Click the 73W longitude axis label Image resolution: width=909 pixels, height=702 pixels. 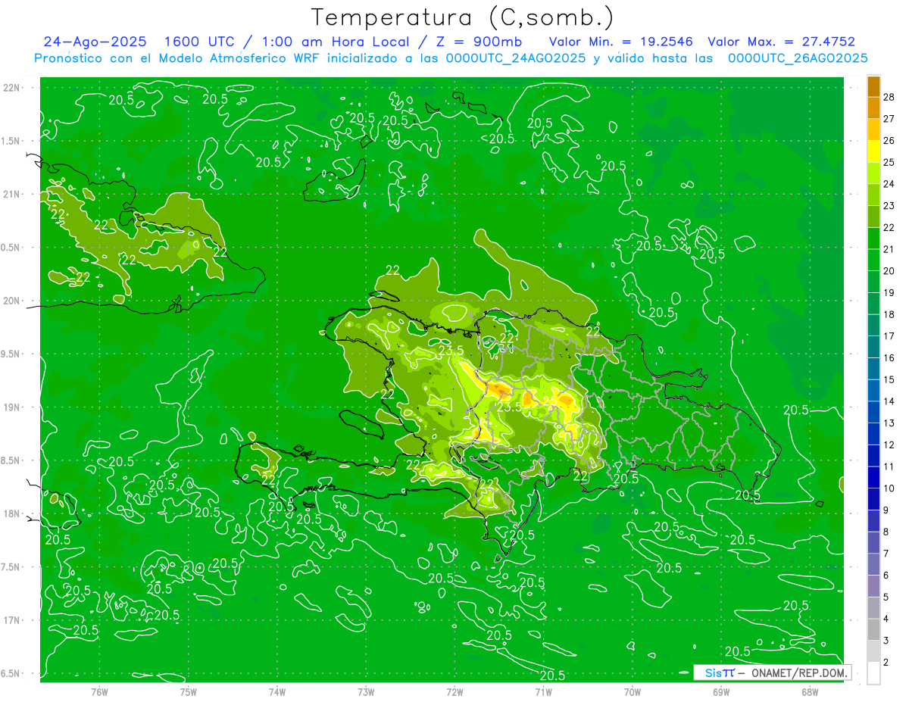(366, 691)
